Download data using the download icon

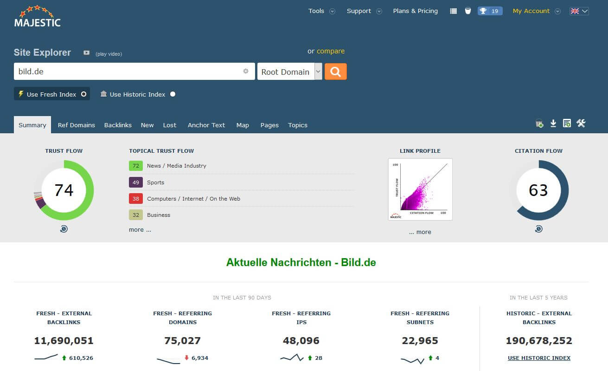(553, 123)
